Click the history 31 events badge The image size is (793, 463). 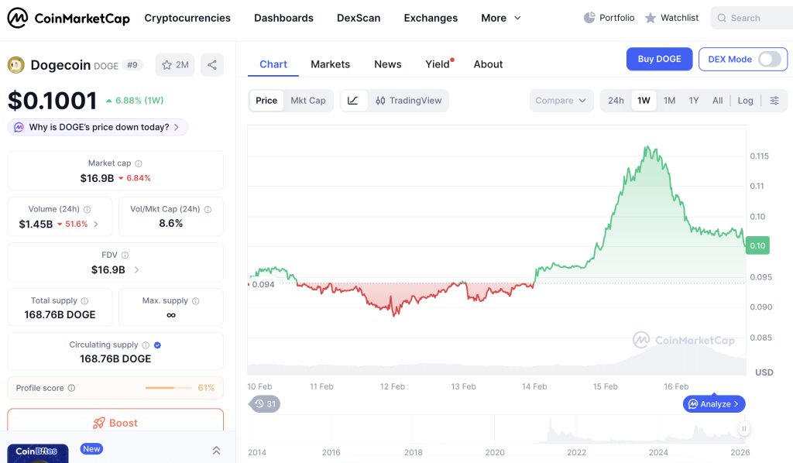(x=265, y=404)
